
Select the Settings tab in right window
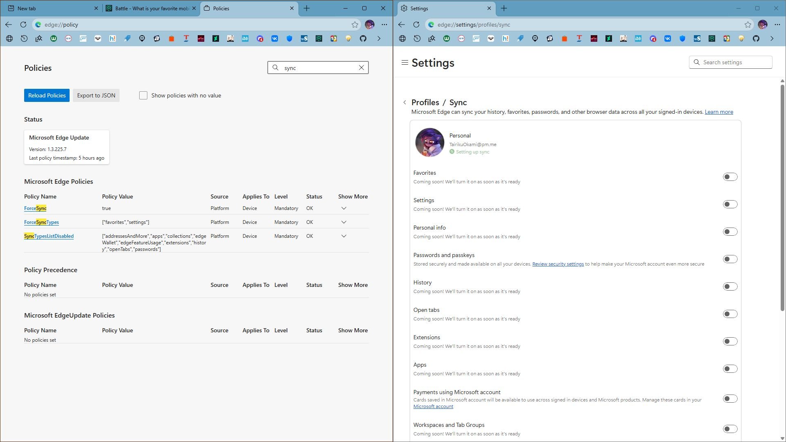click(446, 8)
